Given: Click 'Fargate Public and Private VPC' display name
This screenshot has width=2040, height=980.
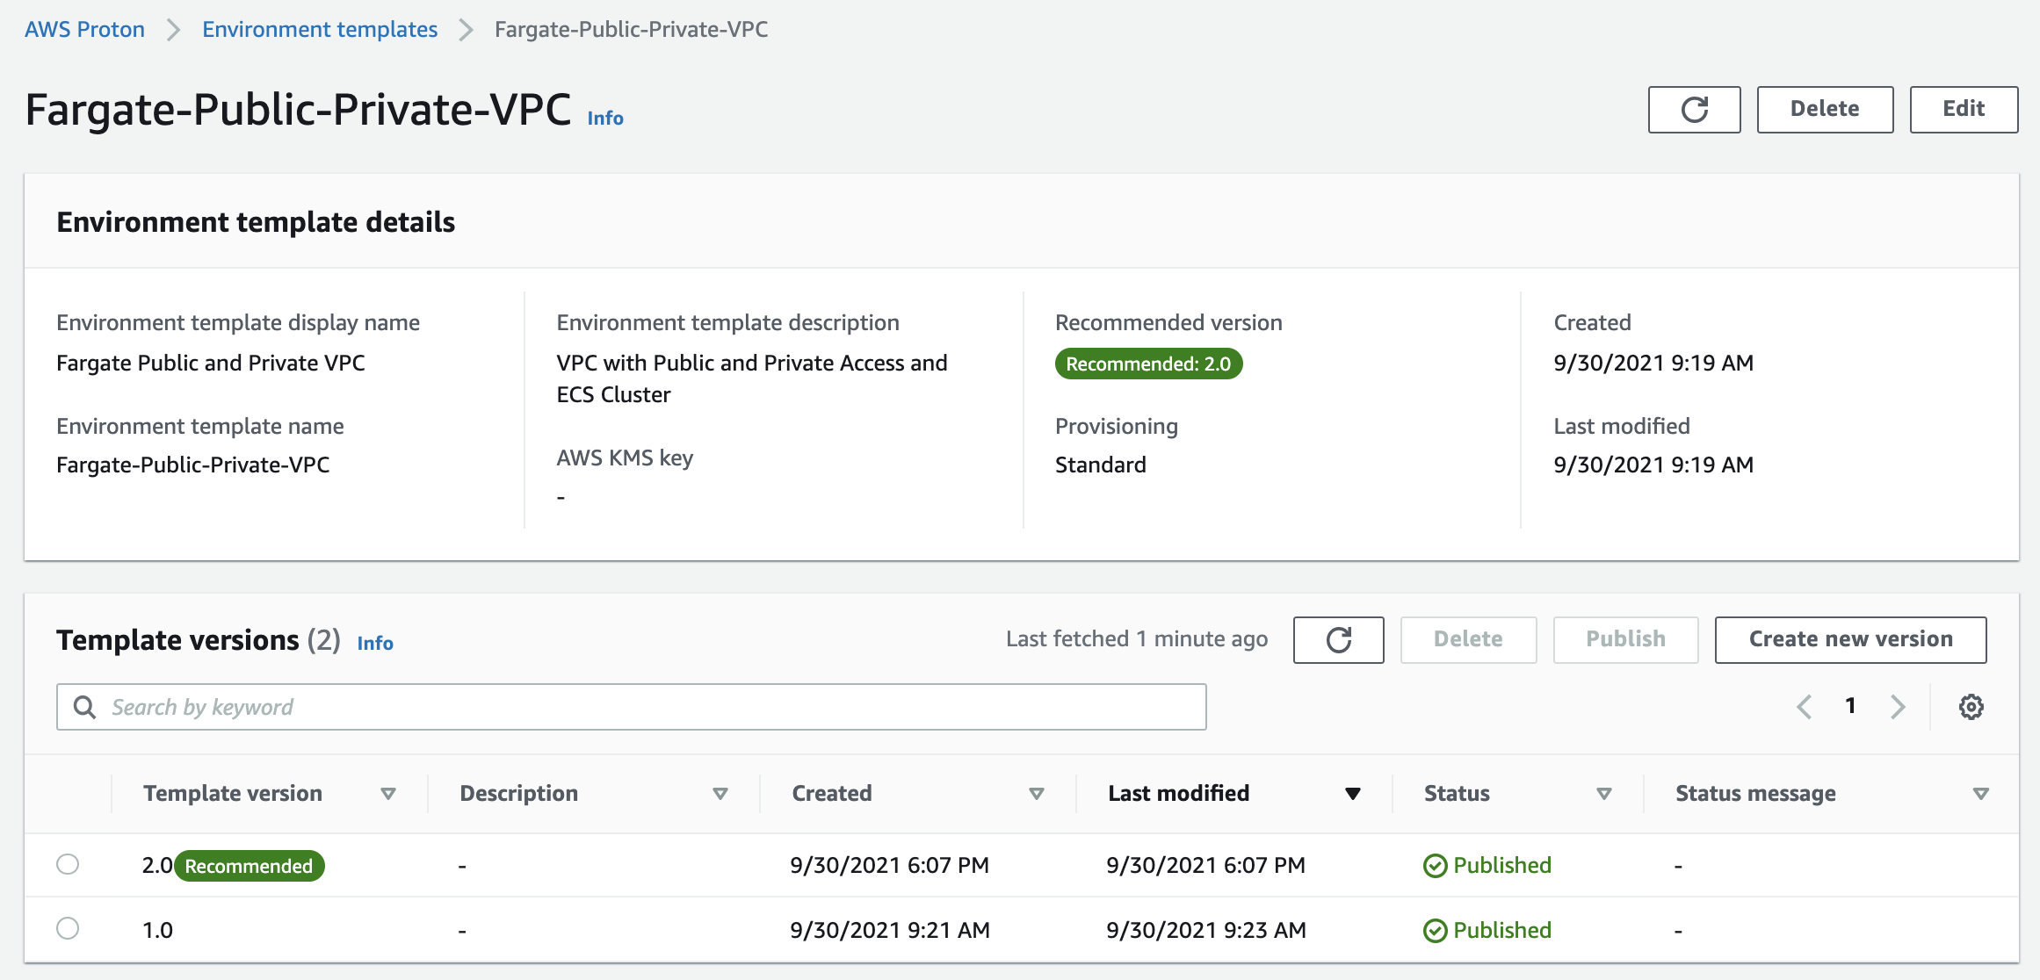Looking at the screenshot, I should [211, 363].
